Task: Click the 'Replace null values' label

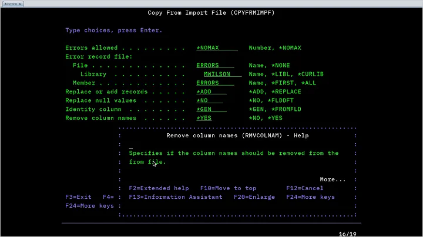Action: point(100,100)
